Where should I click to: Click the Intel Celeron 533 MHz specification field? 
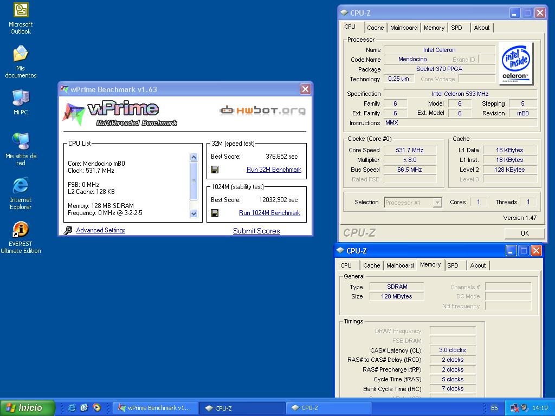460,94
